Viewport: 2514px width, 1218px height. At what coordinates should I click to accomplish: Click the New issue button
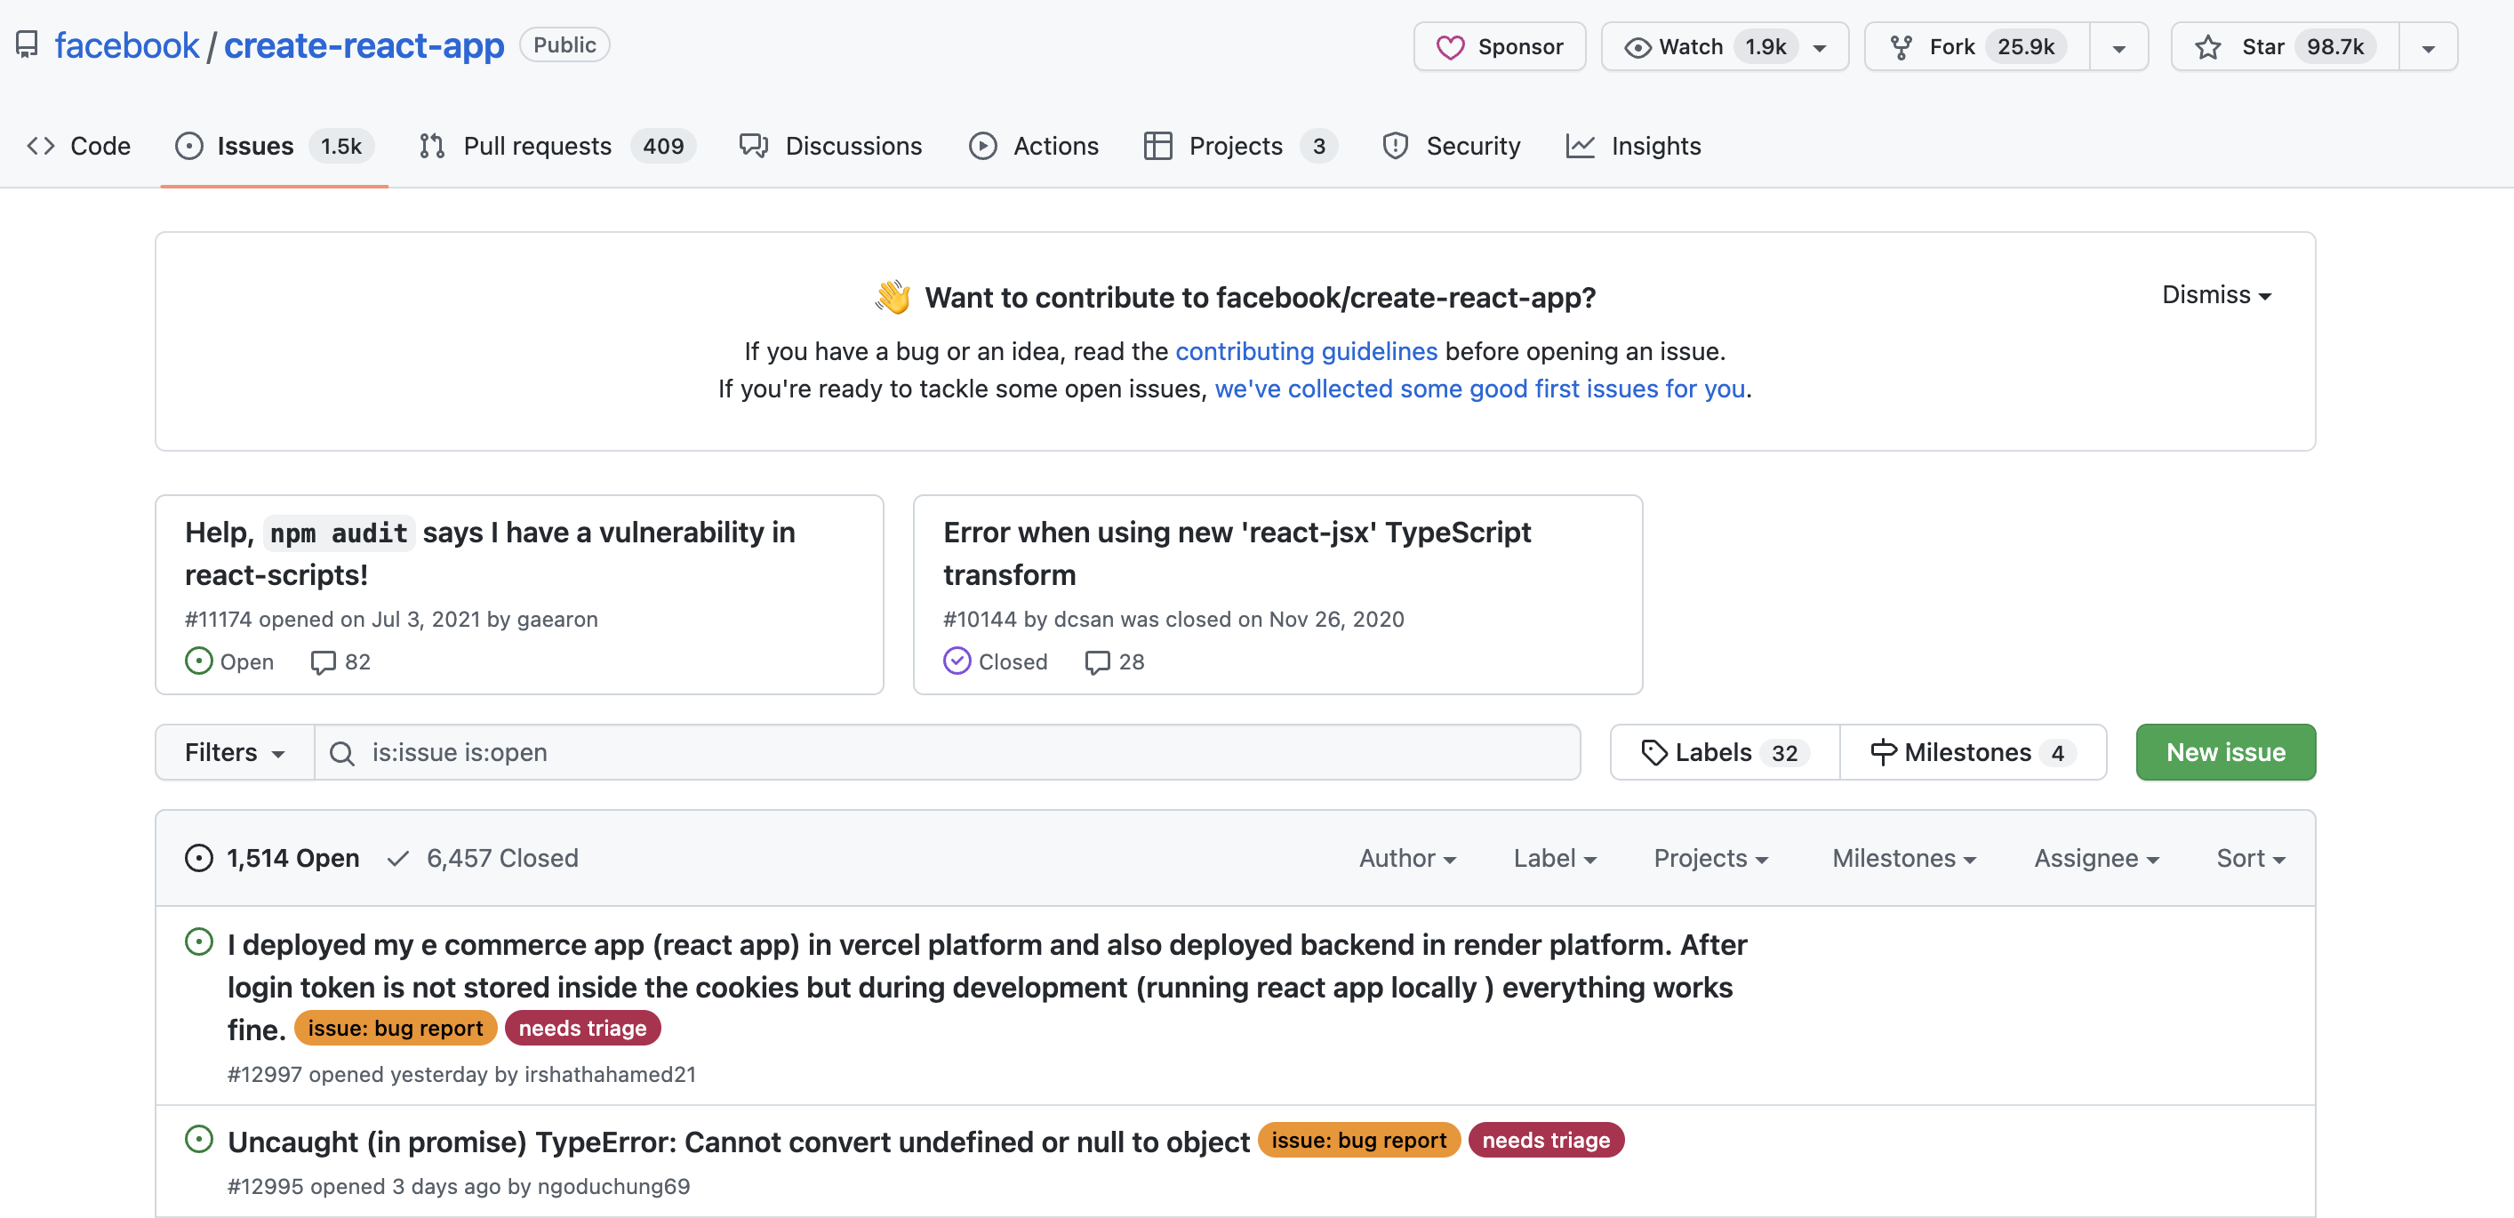click(2225, 752)
